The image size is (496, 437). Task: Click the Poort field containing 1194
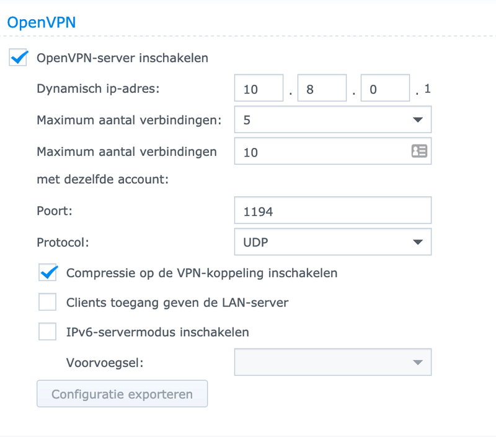(x=332, y=212)
